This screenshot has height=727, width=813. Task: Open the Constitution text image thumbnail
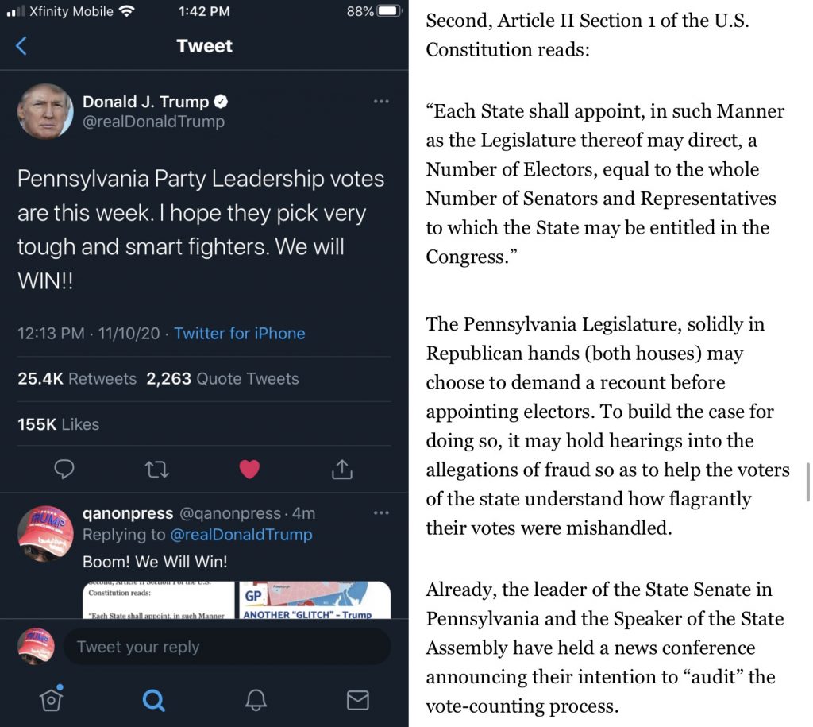click(159, 601)
